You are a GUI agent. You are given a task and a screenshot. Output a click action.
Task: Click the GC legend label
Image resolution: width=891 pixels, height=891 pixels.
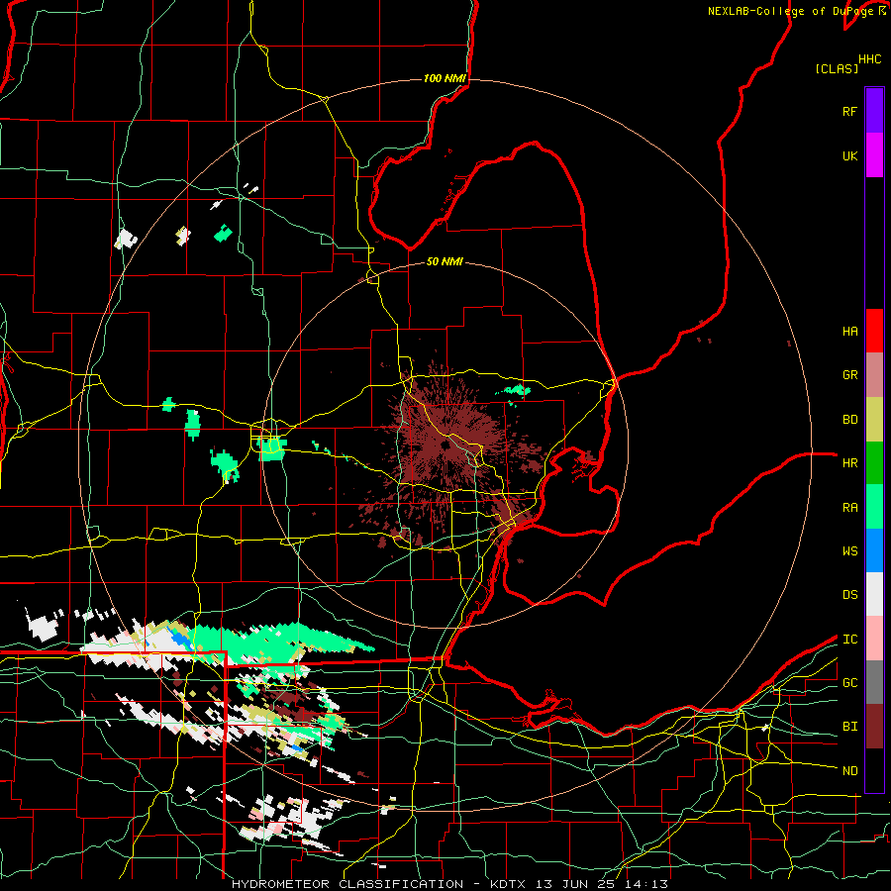pyautogui.click(x=849, y=683)
